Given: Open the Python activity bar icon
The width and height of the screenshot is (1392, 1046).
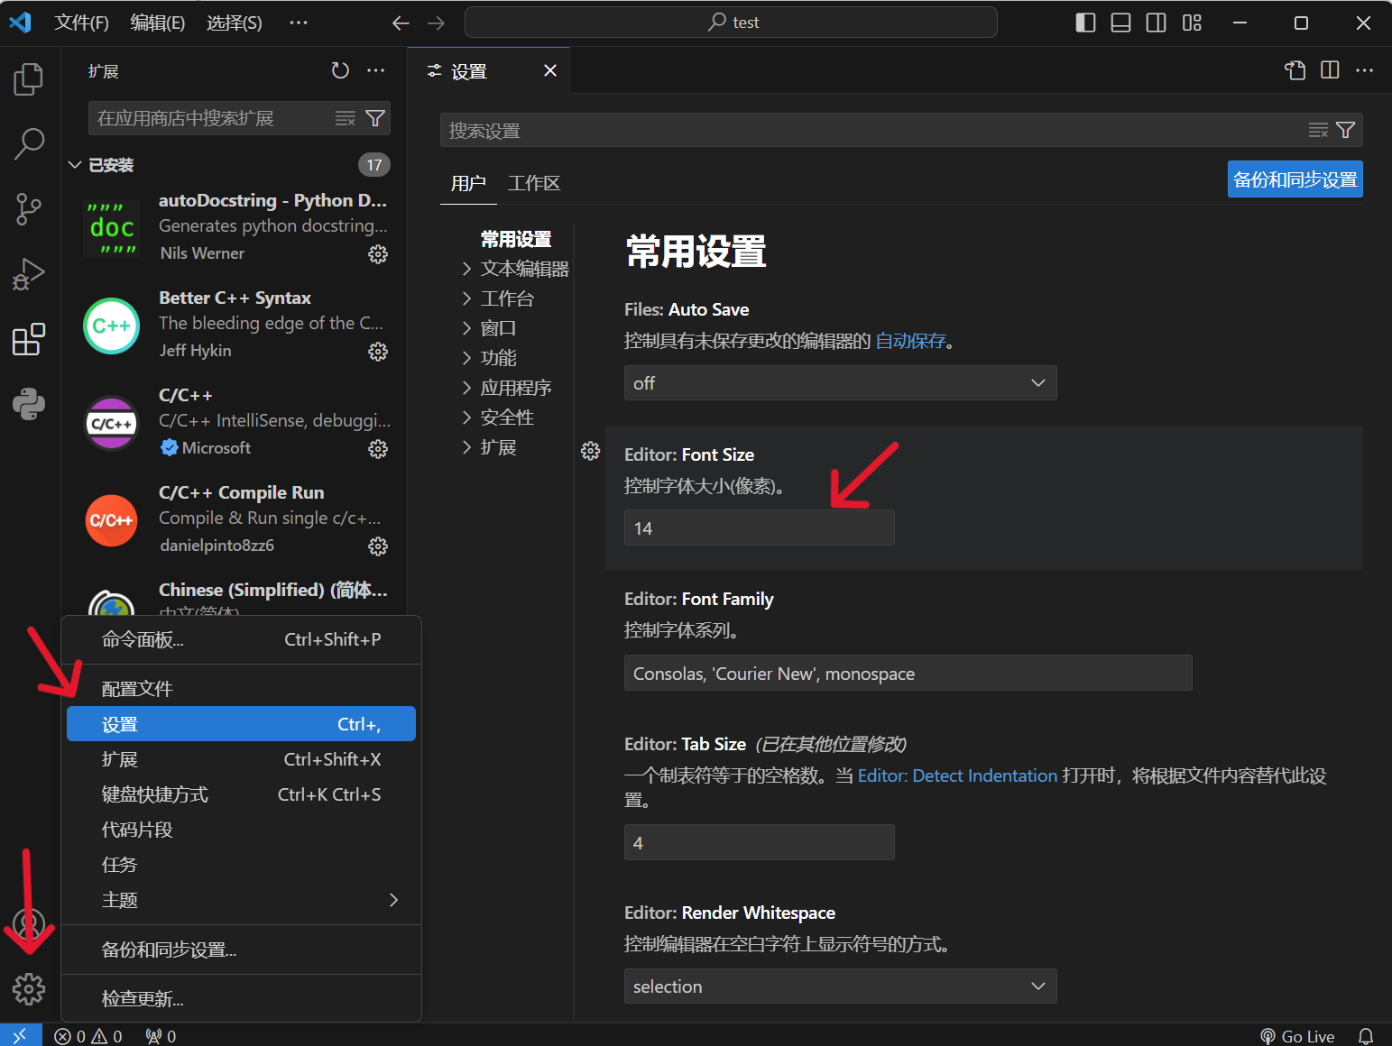Looking at the screenshot, I should click(29, 404).
